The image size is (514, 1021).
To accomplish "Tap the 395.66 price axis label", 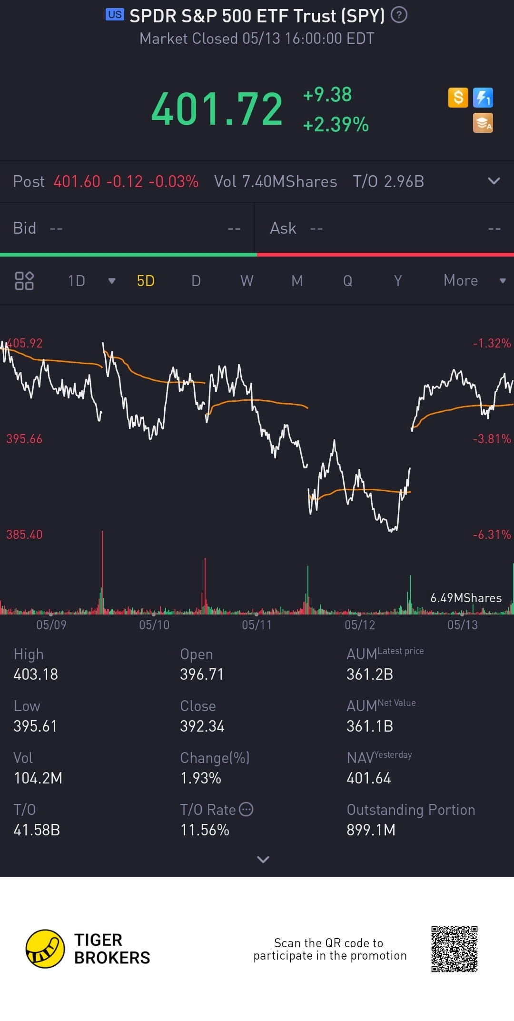I will click(24, 439).
